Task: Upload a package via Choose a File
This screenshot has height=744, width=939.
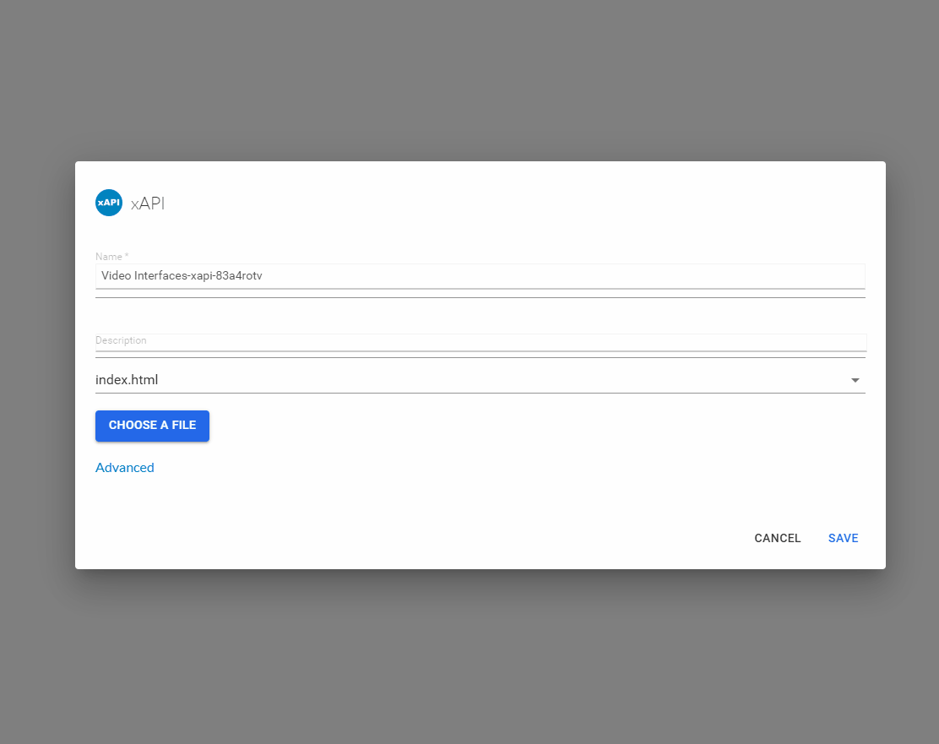Action: click(x=152, y=426)
